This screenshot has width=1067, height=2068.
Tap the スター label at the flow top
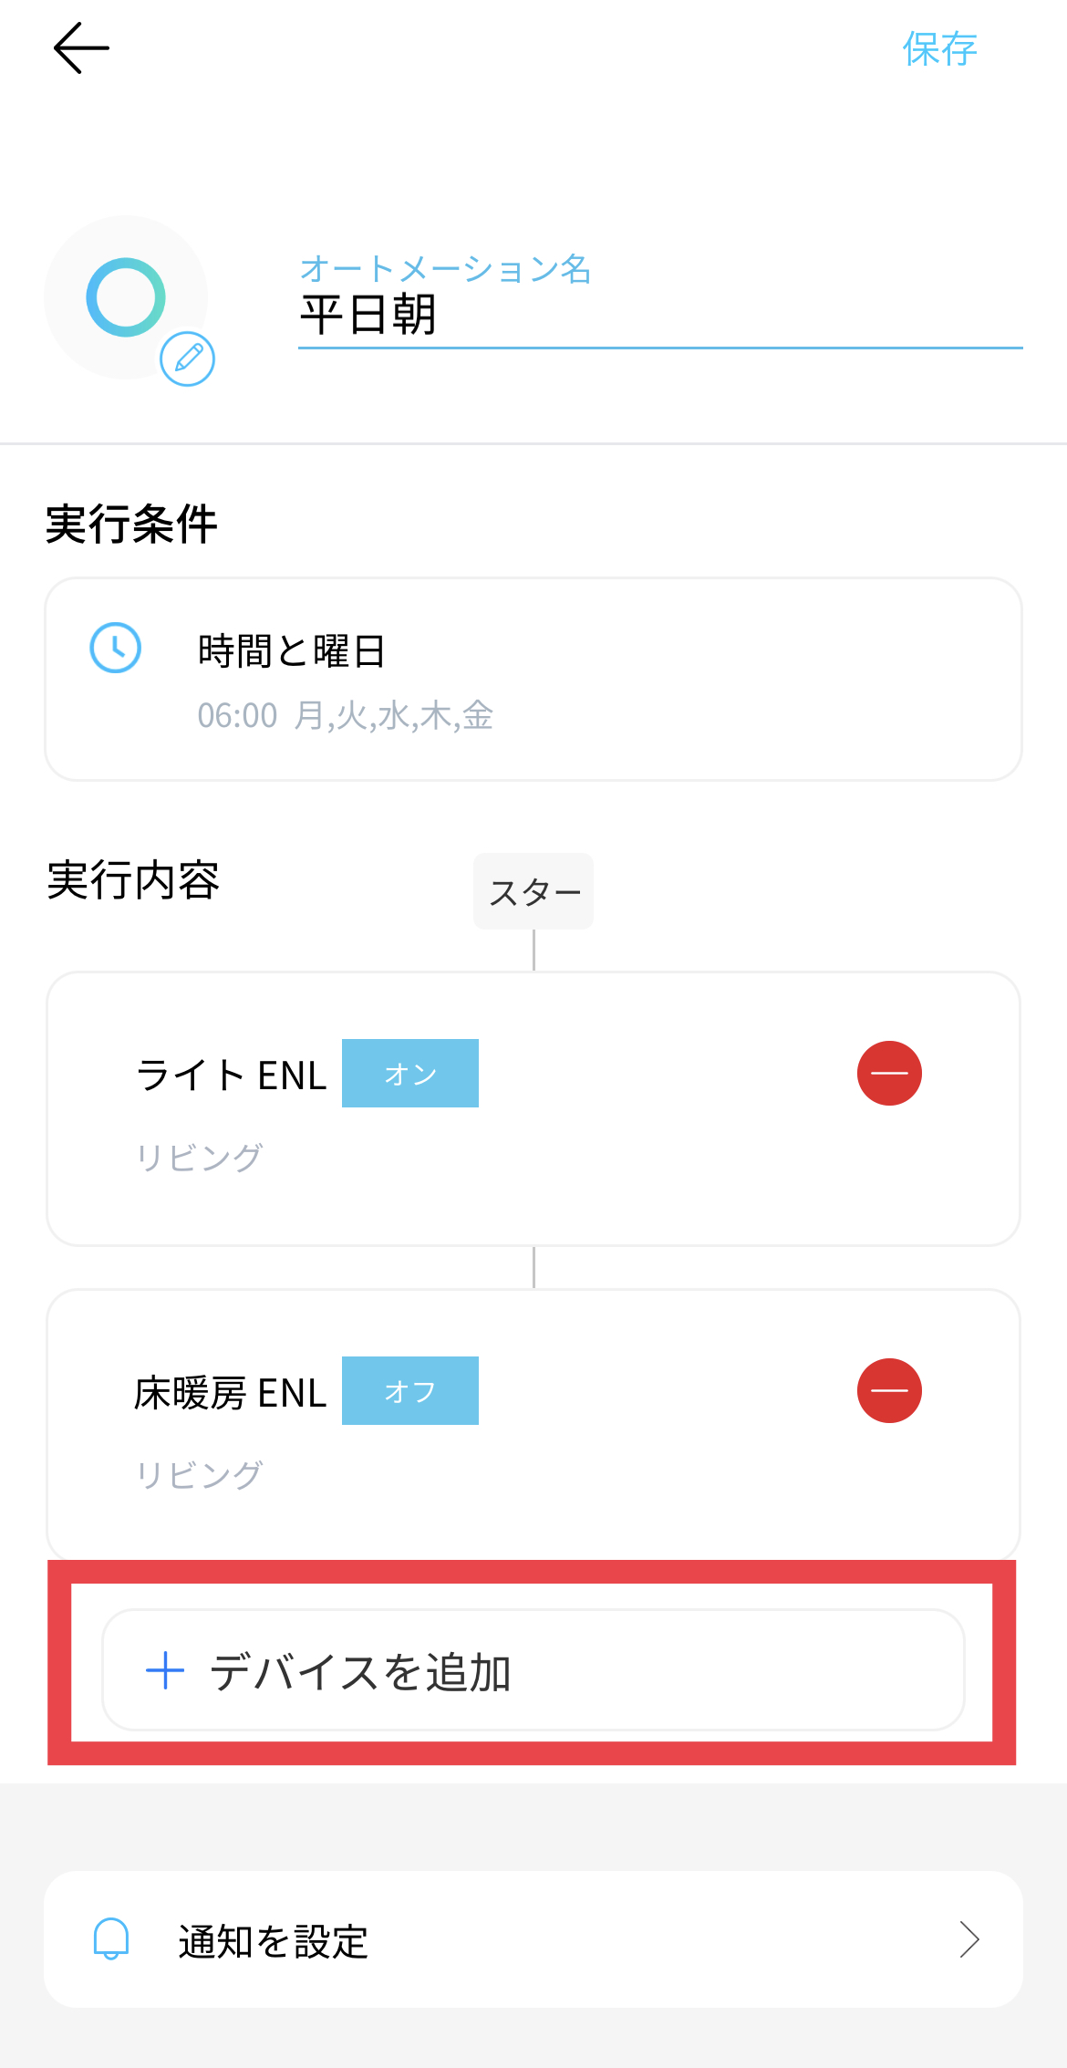tap(533, 891)
